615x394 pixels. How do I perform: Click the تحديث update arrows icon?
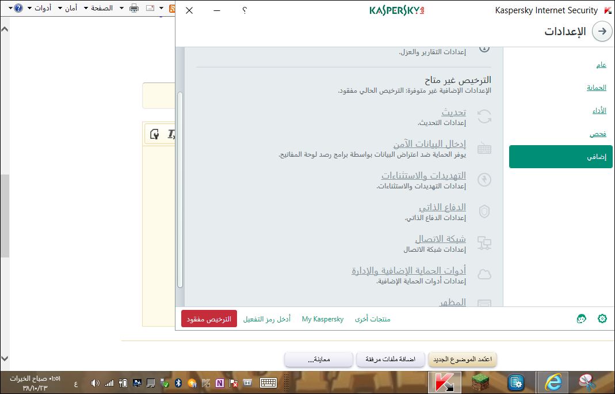coord(484,116)
